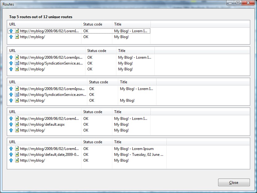The width and height of the screenshot is (257, 193).
Task: Select the http://myblog/2009/06/02/LoremIpsu... URL text
Action: (52, 89)
